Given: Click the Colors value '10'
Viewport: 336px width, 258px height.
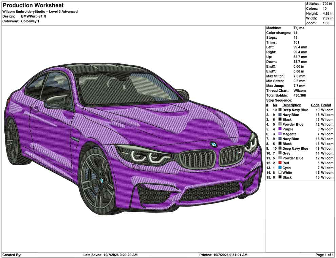Looking at the screenshot, I should point(325,8).
